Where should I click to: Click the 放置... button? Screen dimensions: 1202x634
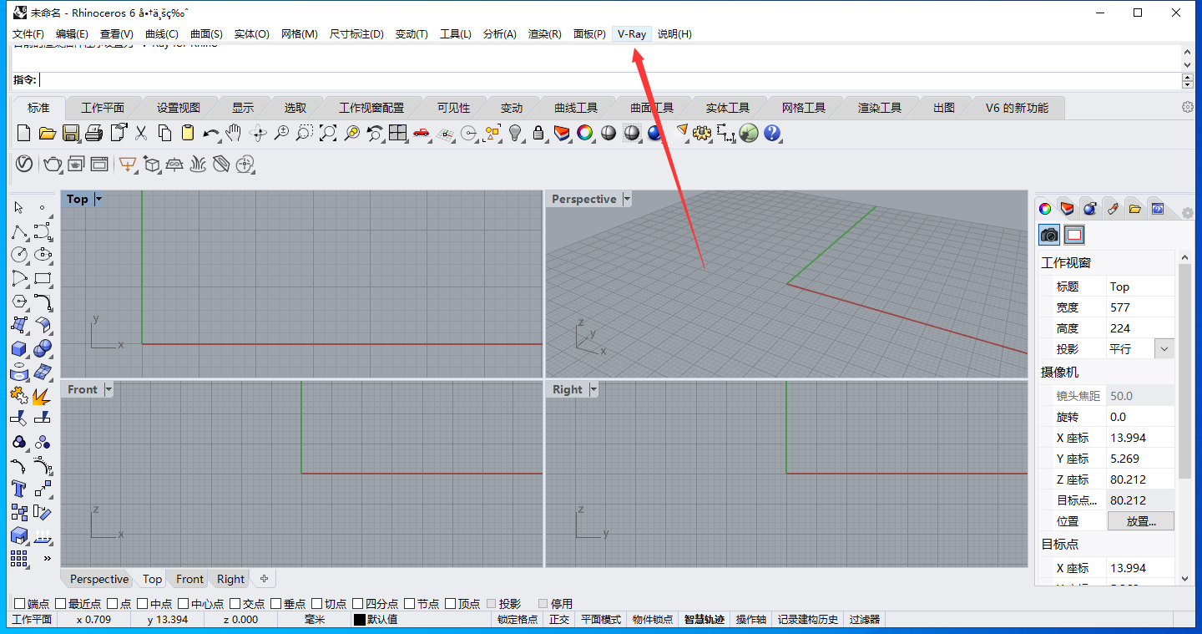(1141, 521)
